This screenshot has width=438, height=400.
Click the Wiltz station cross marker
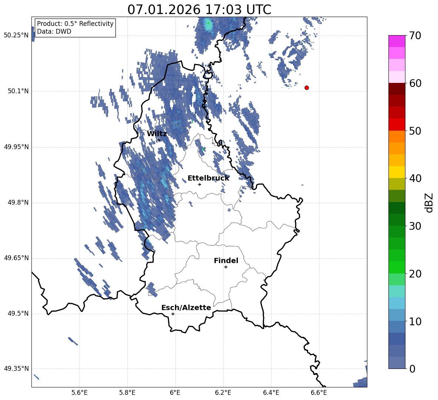point(159,140)
